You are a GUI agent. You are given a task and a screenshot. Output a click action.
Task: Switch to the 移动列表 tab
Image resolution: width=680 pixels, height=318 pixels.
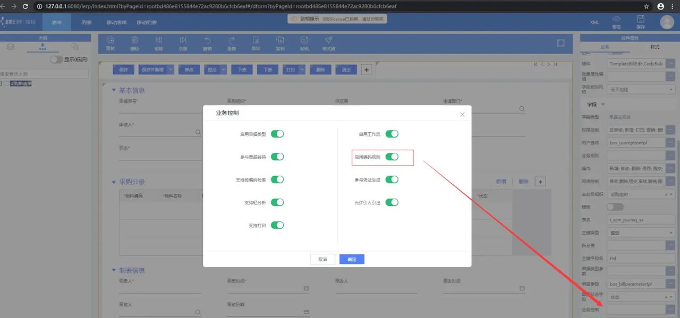(147, 22)
